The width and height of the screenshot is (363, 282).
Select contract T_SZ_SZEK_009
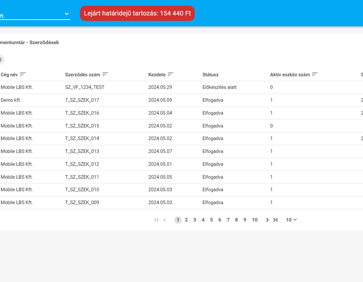click(82, 203)
